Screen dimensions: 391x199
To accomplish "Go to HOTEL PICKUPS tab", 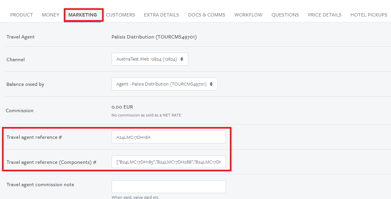I will tap(369, 15).
